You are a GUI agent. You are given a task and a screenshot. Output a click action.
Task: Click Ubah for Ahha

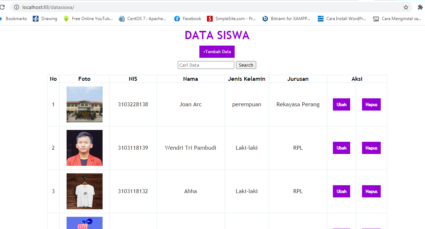coord(342,191)
